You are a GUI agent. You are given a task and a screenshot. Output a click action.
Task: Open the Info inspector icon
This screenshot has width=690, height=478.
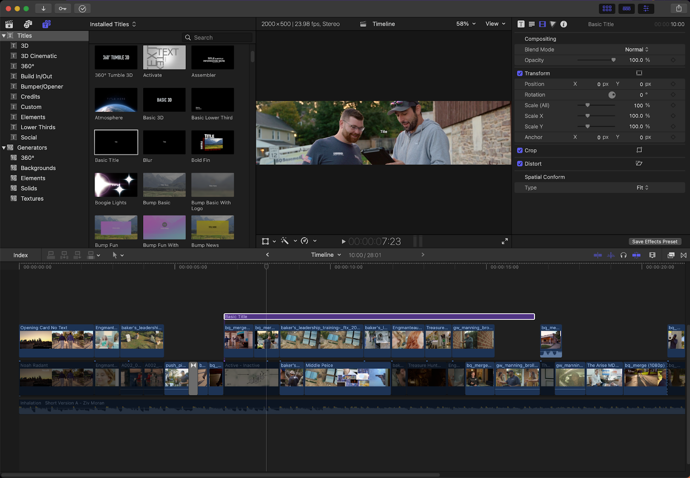click(x=564, y=24)
